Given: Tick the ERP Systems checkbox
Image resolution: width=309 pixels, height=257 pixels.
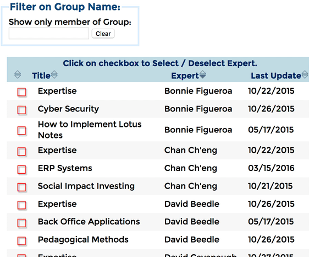Looking at the screenshot, I should pos(21,169).
